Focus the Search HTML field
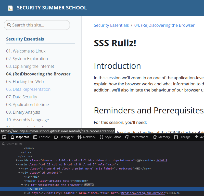The width and height of the screenshot is (204, 196). pos(51,144)
